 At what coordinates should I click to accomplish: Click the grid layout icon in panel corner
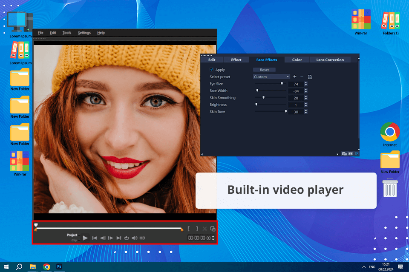click(351, 154)
